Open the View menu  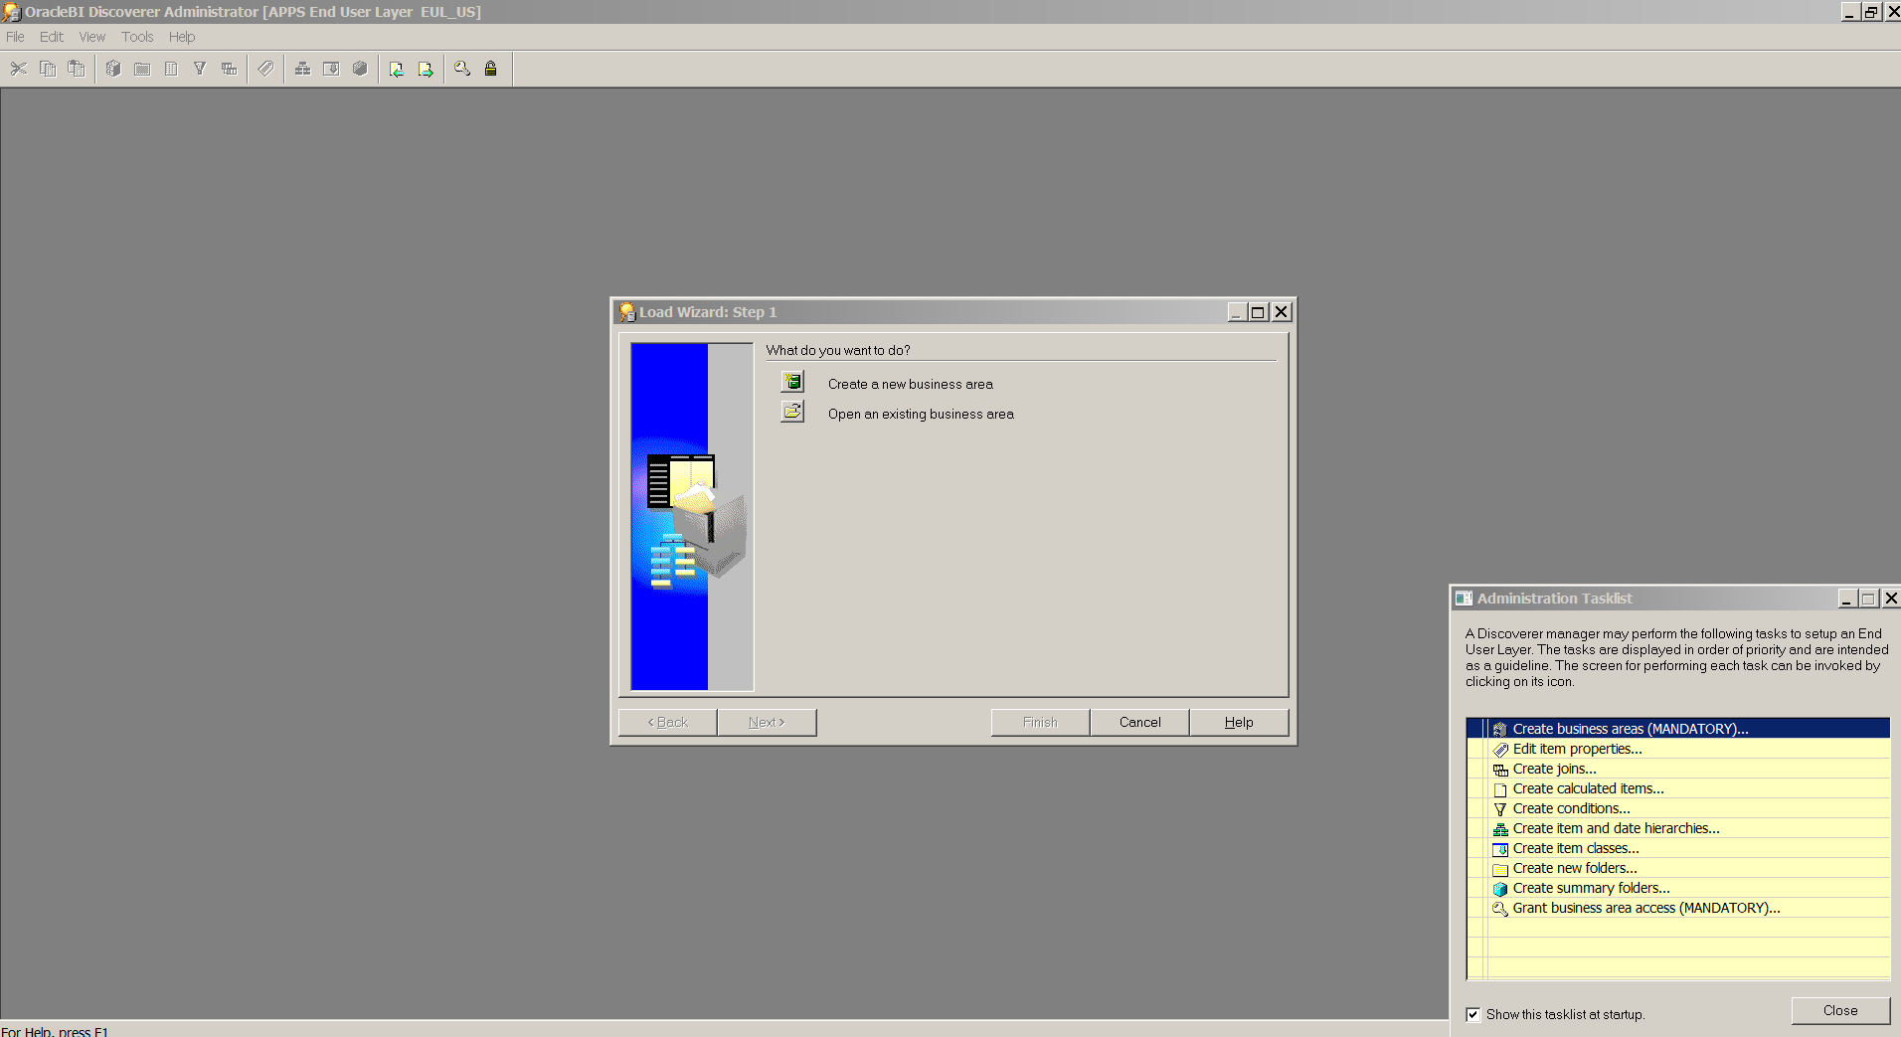click(91, 37)
